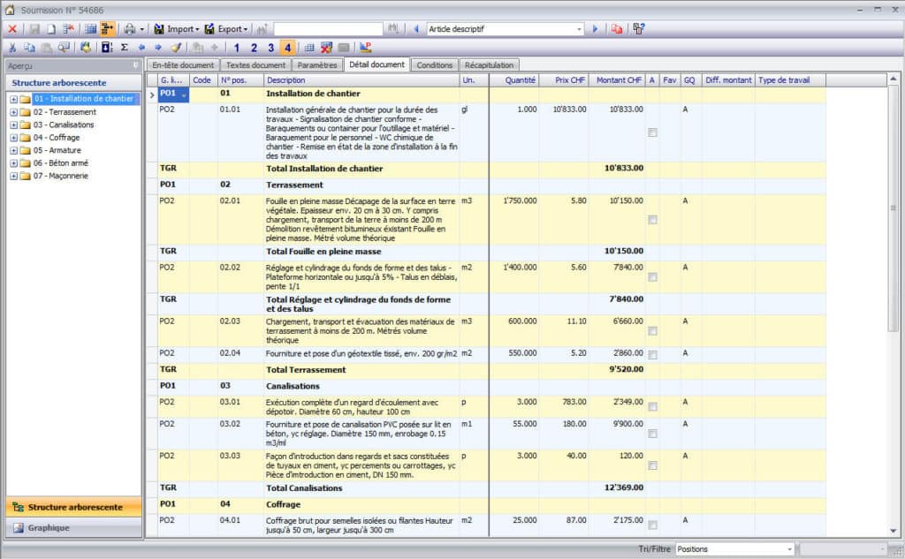Open the PO1 cell dropdown in first row

(x=184, y=94)
